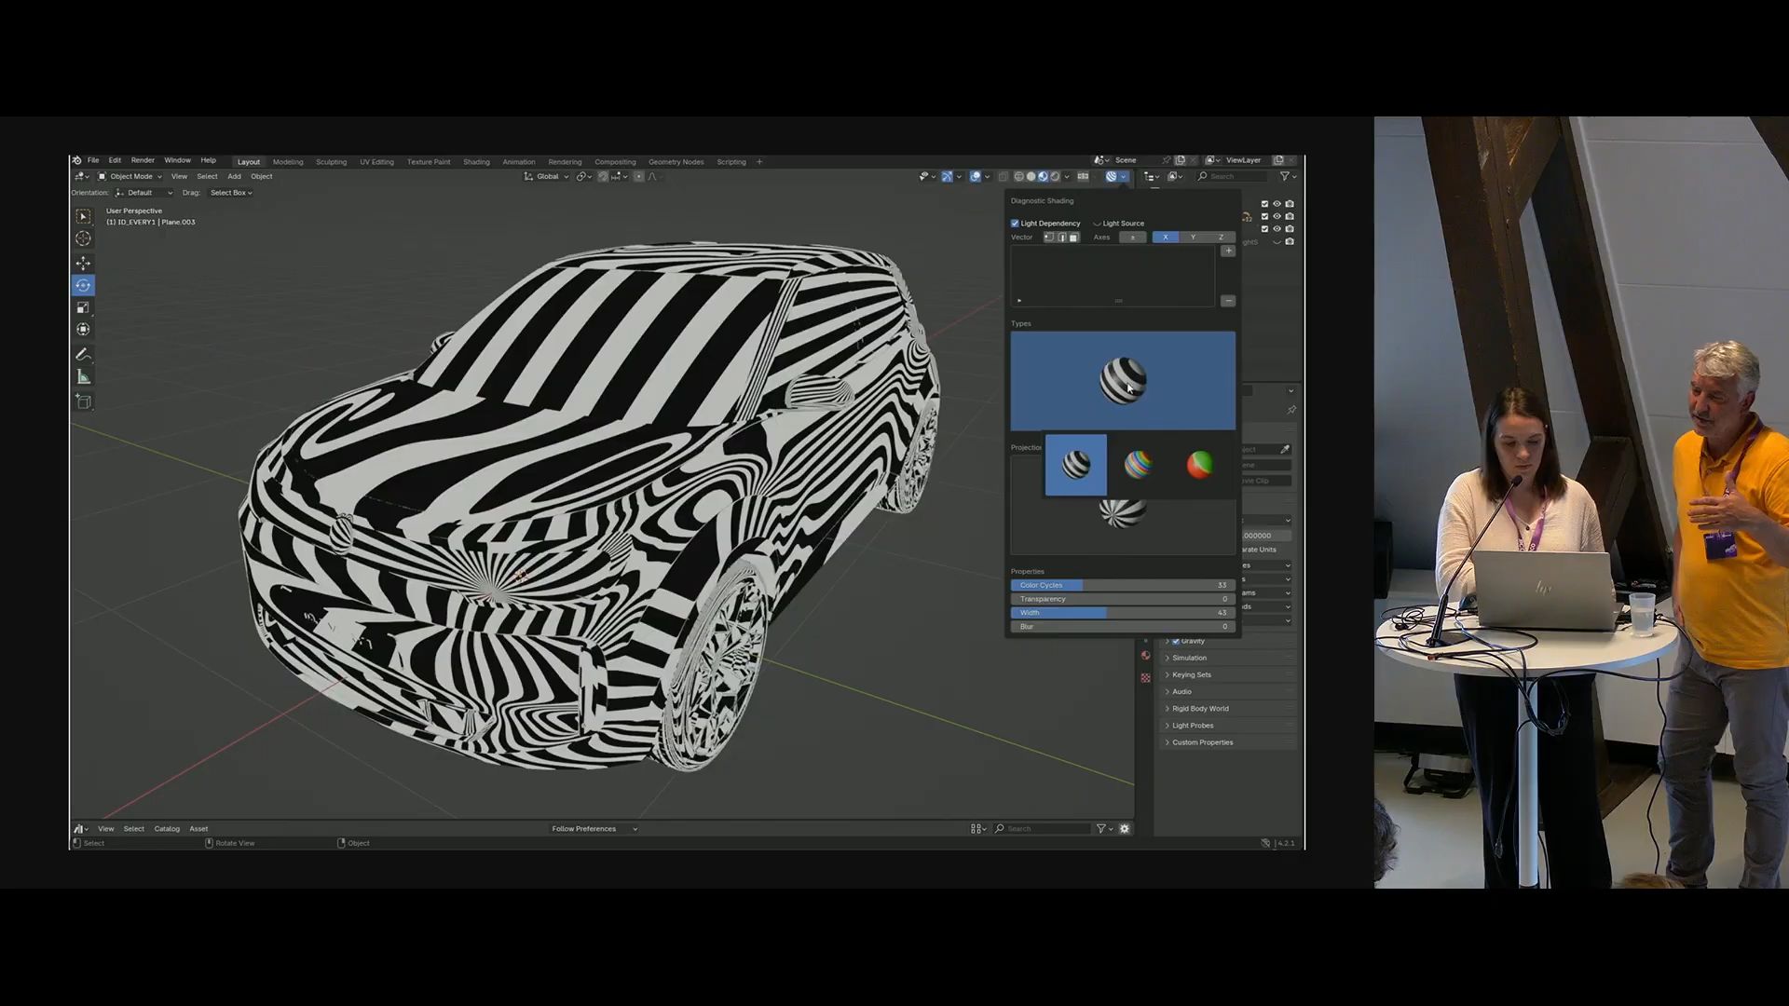
Task: Select the Rotate tool in the toolbar
Action: tap(83, 286)
